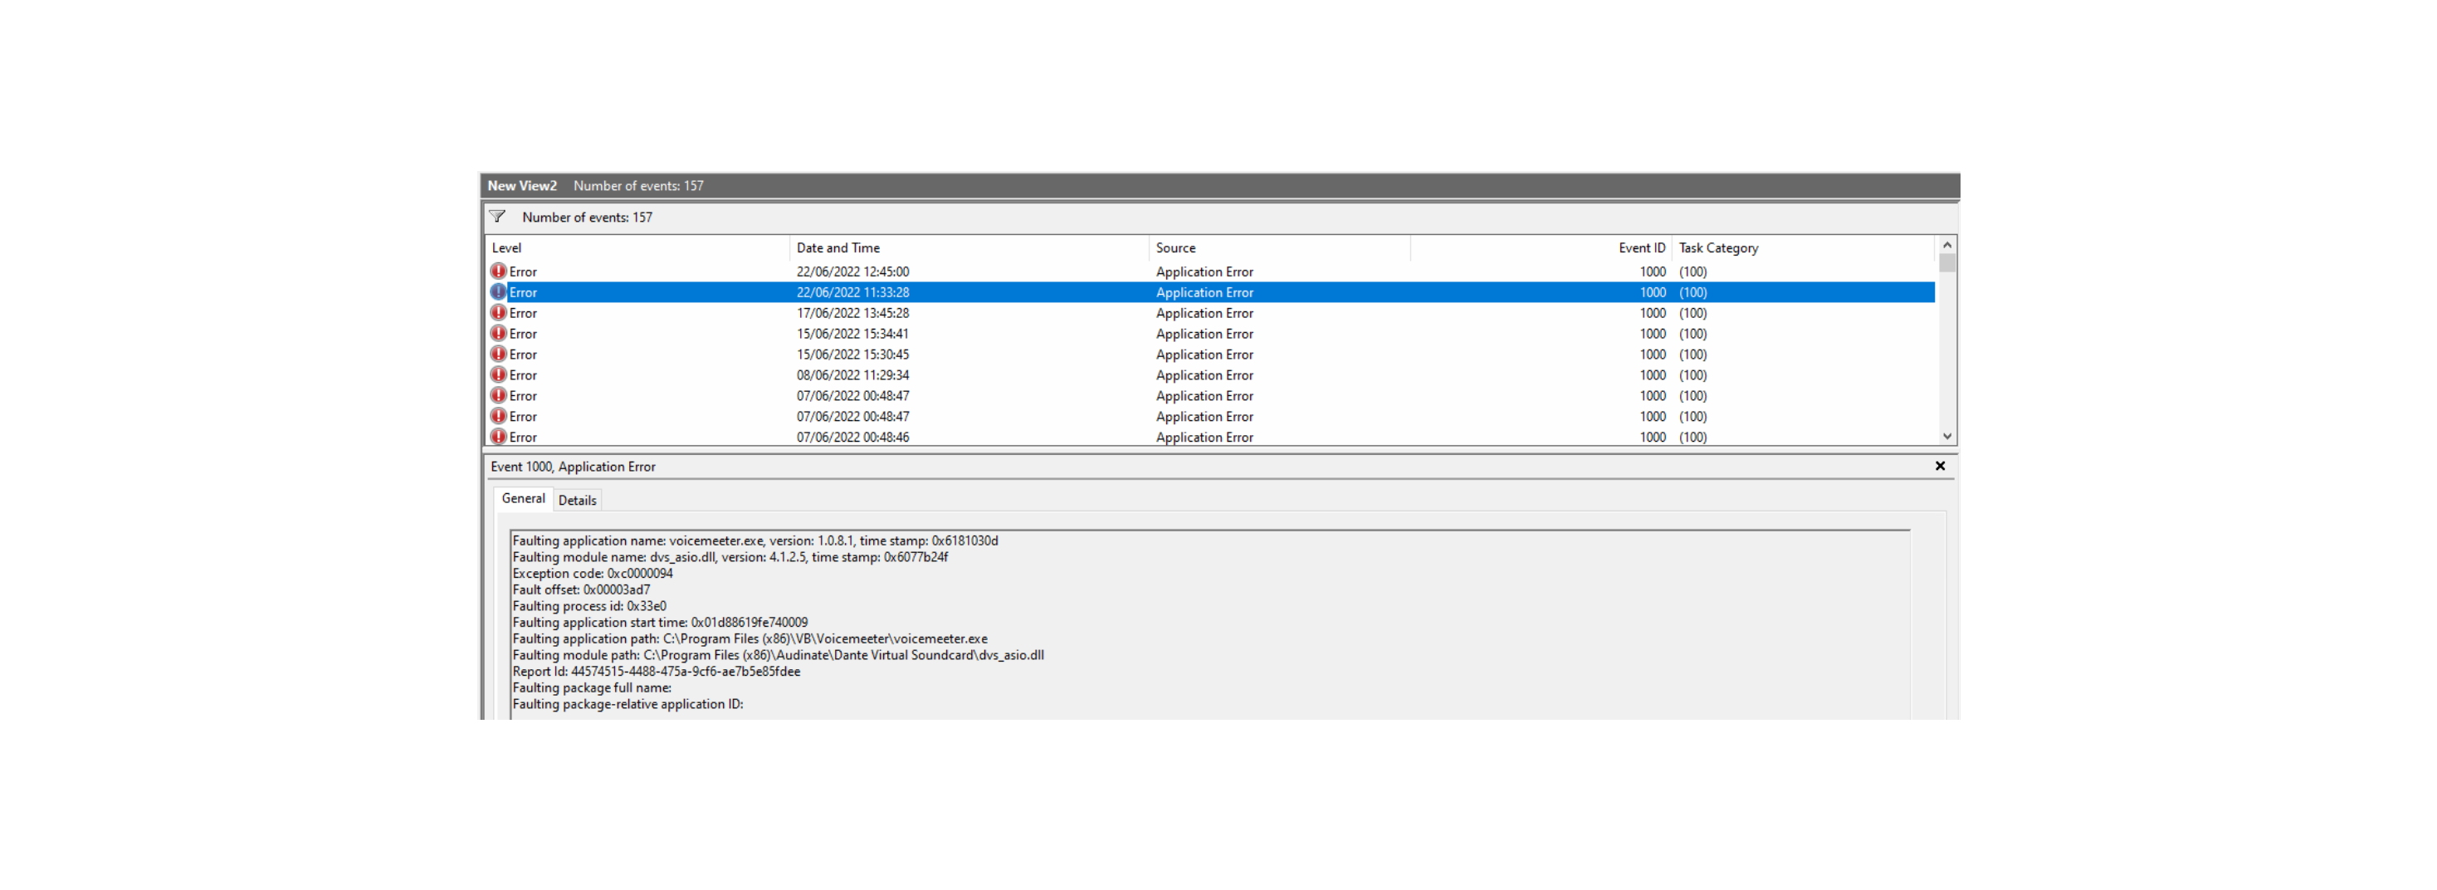
Task: Click Event ID 1000 in 13:45:28 row
Action: click(x=1653, y=313)
